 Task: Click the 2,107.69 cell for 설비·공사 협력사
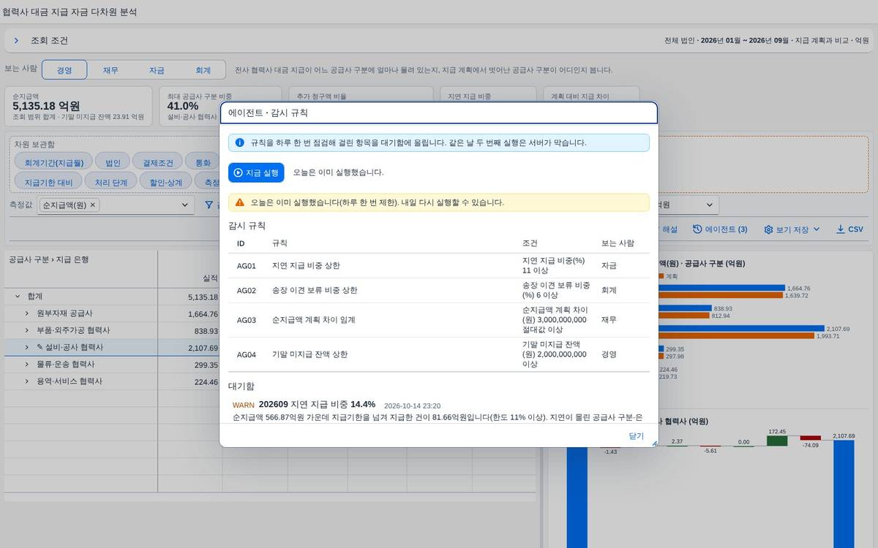(x=190, y=347)
